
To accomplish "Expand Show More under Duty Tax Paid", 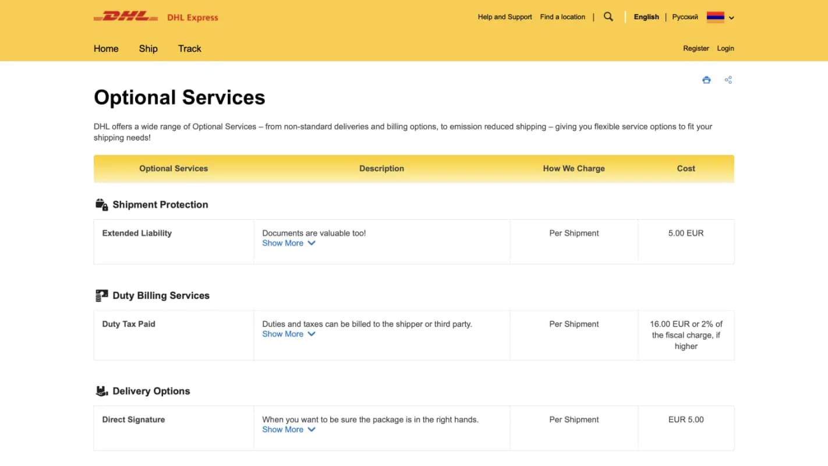I will click(288, 334).
